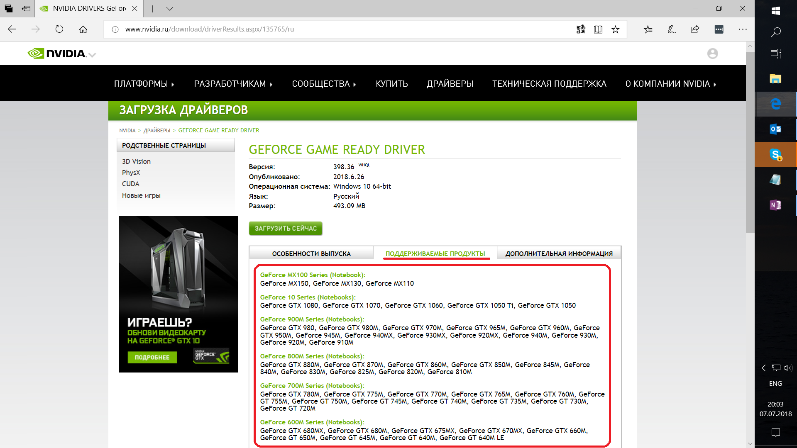Open the Windows Start menu

click(775, 10)
